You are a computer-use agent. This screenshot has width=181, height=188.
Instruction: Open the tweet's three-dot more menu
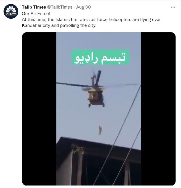pyautogui.click(x=173, y=7)
